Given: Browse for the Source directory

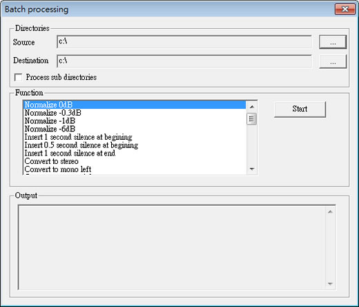Looking at the screenshot, I should pyautogui.click(x=333, y=42).
